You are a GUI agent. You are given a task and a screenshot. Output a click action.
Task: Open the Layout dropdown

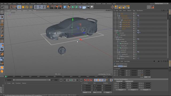pos(162,3)
